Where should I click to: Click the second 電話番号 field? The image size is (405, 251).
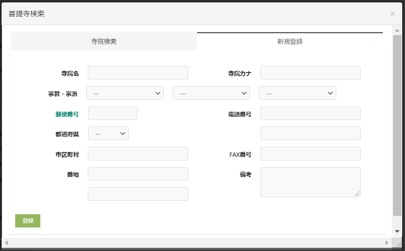[310, 133]
